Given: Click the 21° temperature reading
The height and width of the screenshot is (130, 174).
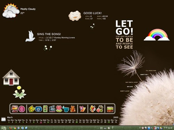Looking at the screenshot, I should 22,13.
